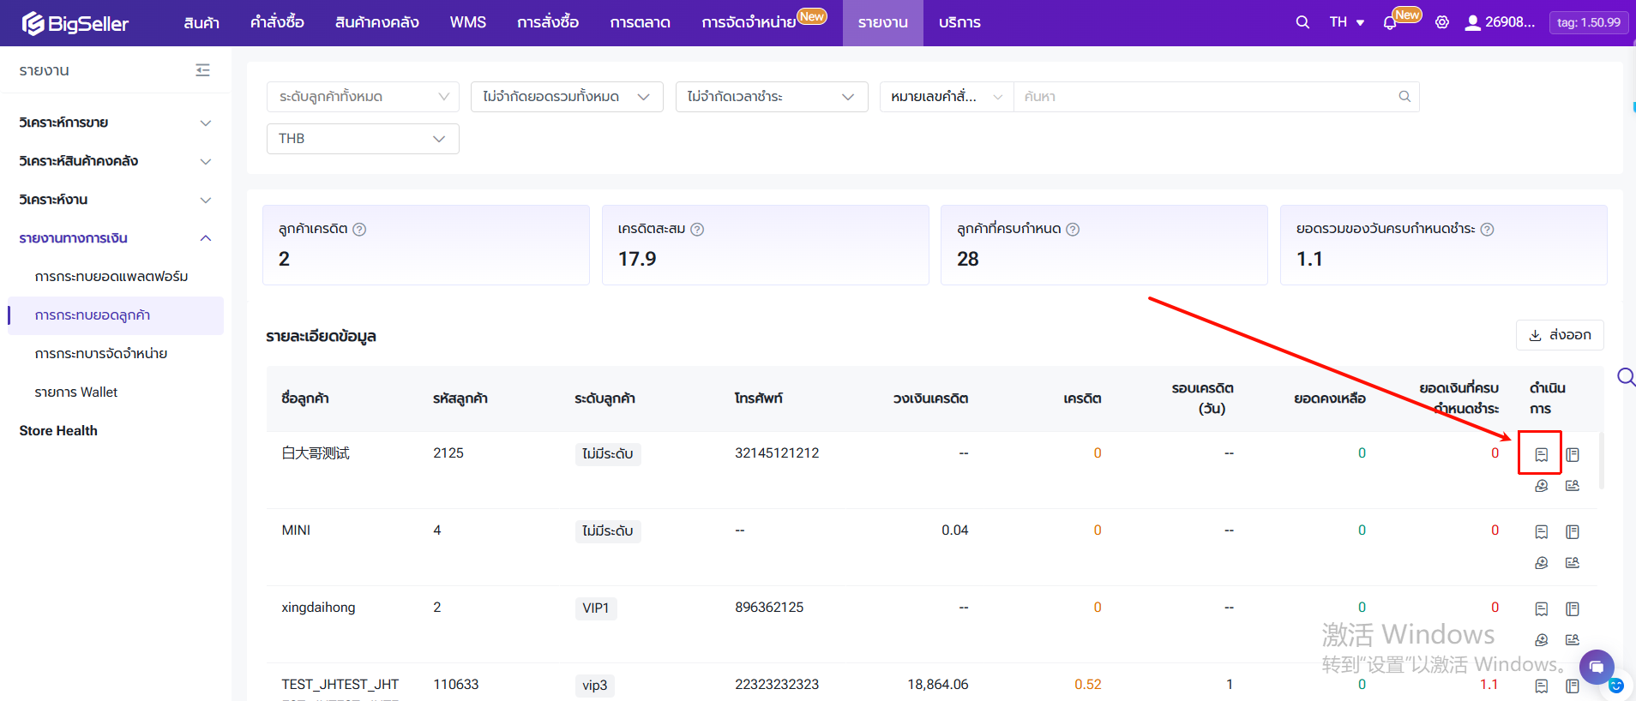Click help icon beside ลูกค้าเครดิต
1636x701 pixels.
(x=359, y=230)
